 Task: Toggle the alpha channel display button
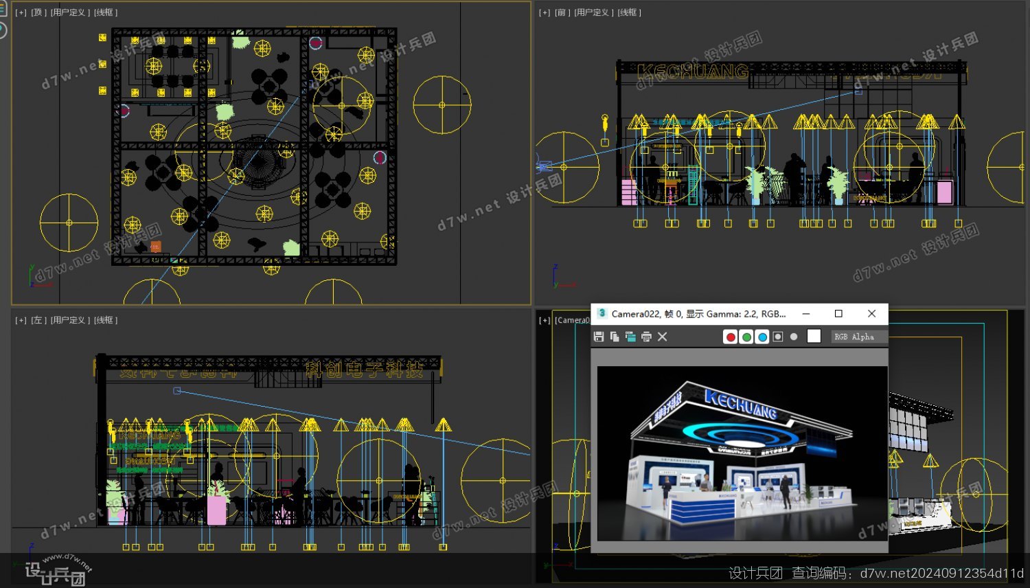(x=778, y=337)
